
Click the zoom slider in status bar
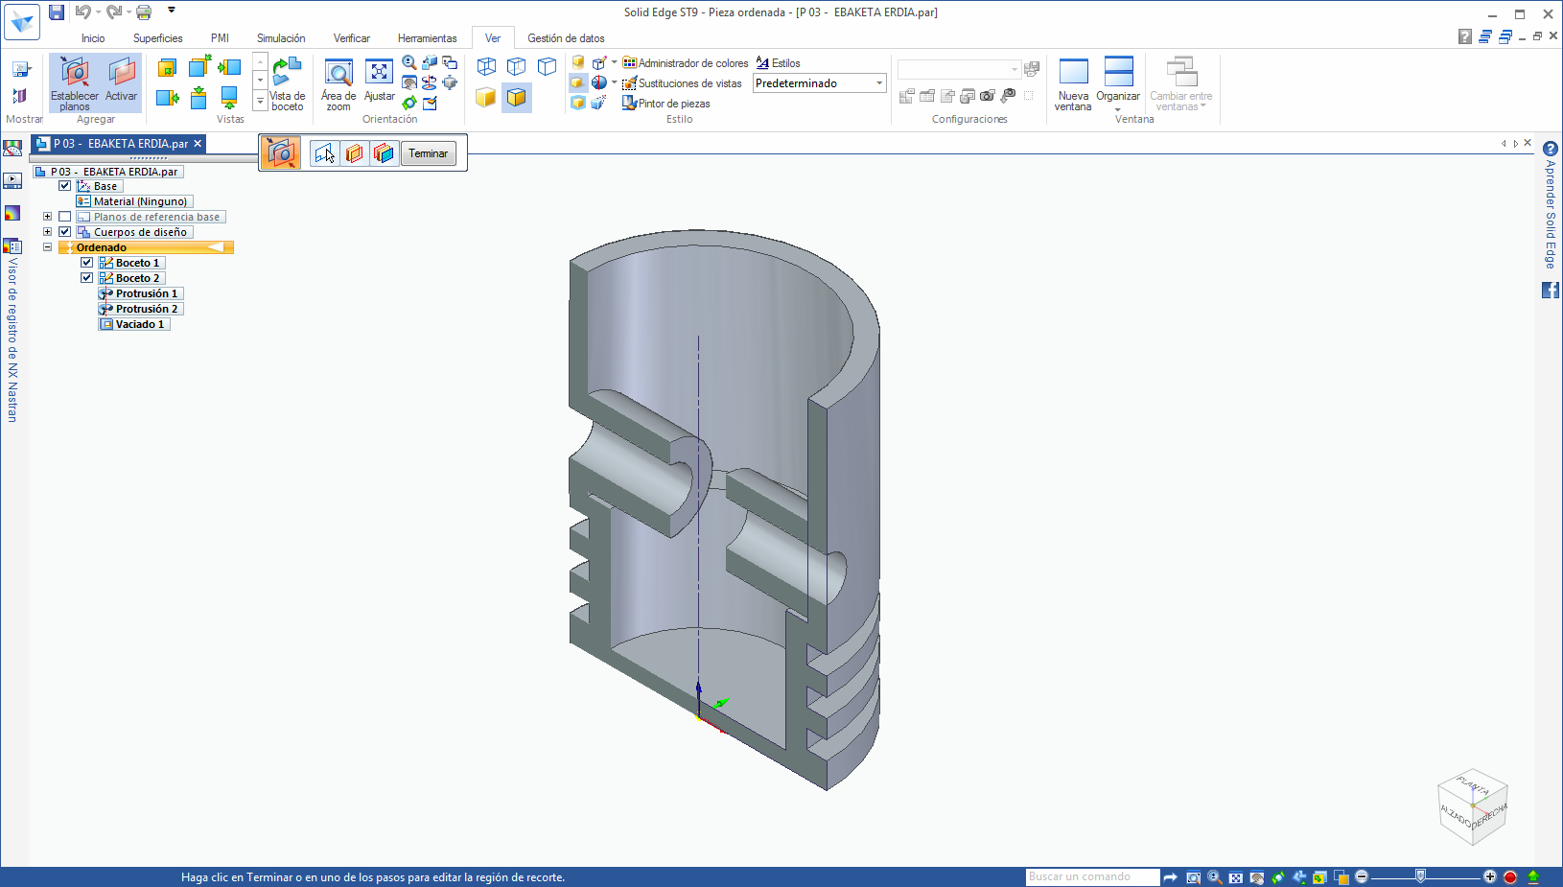[x=1421, y=876]
